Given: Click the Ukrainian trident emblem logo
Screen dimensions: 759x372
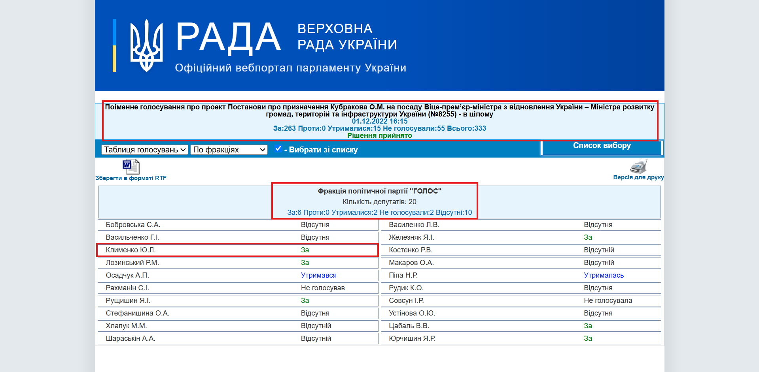Looking at the screenshot, I should 146,45.
